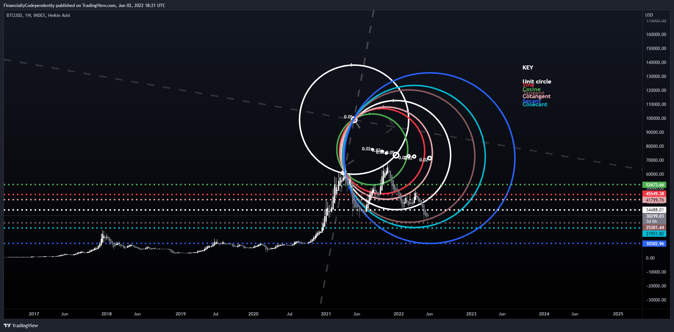Click the 2022 year label on time axis

(x=399, y=314)
